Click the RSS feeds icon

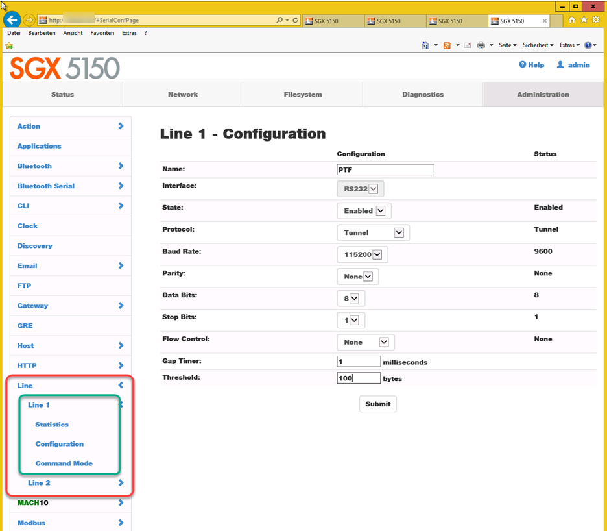coord(447,45)
